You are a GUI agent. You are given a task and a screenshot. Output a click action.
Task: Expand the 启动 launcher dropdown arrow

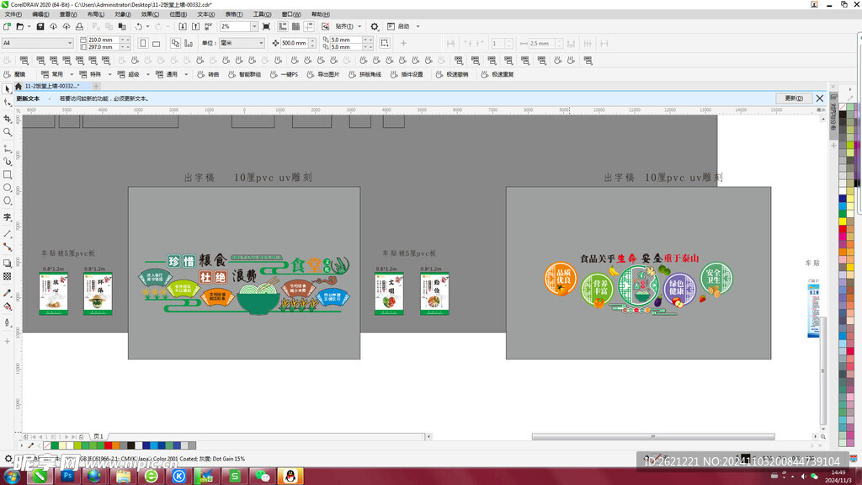coord(418,26)
